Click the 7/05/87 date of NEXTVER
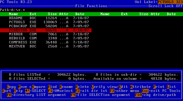This screenshot has width=183, height=101. click(81, 46)
